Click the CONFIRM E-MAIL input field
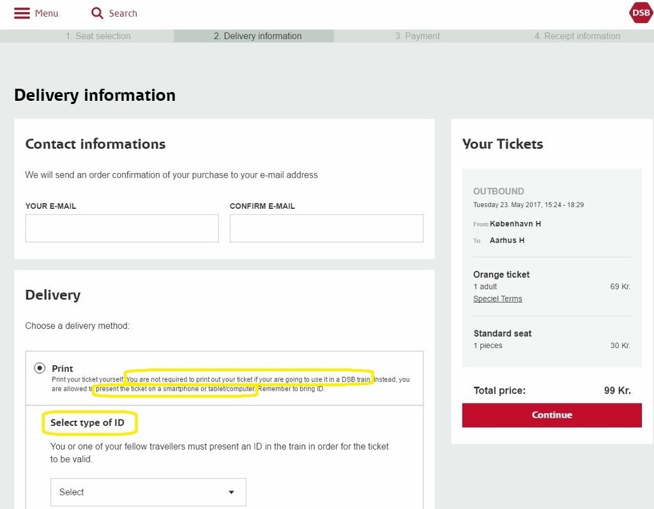Screen dimensions: 654x509 327,228
